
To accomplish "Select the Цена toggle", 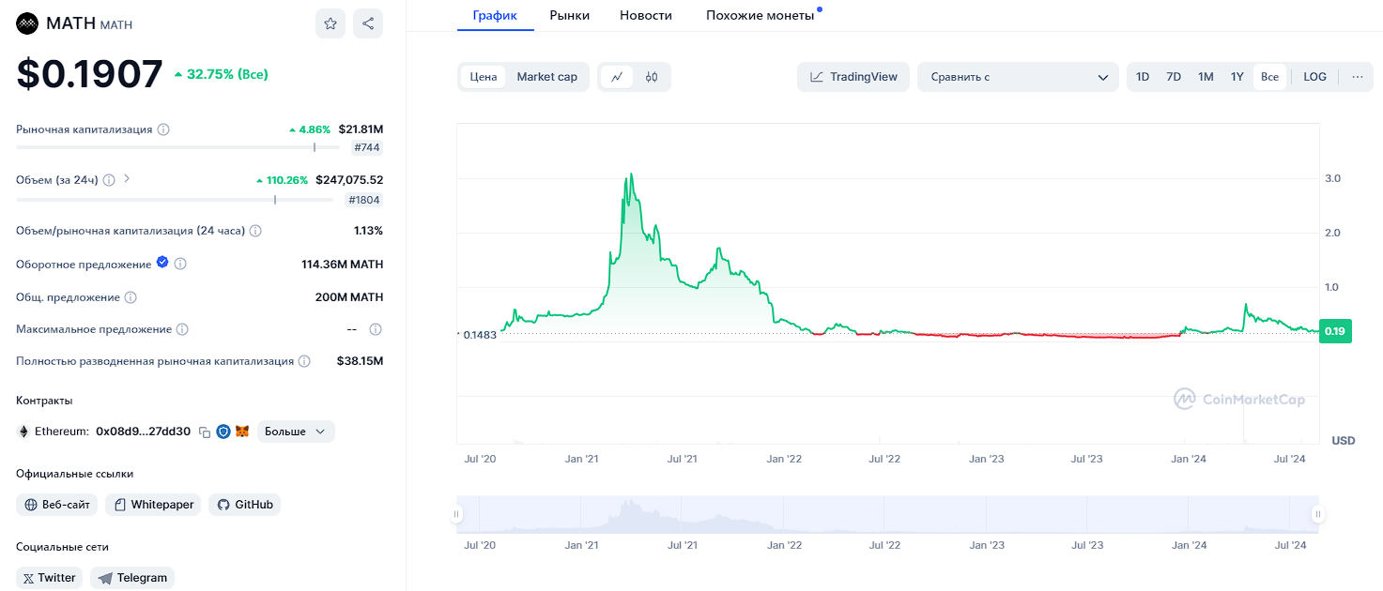I will pos(484,77).
